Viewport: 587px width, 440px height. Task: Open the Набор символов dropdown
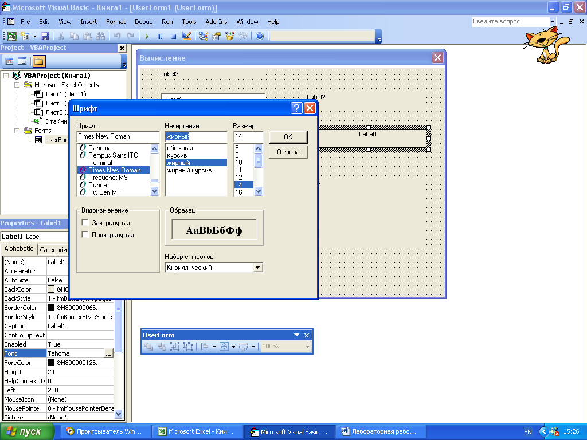pyautogui.click(x=257, y=268)
